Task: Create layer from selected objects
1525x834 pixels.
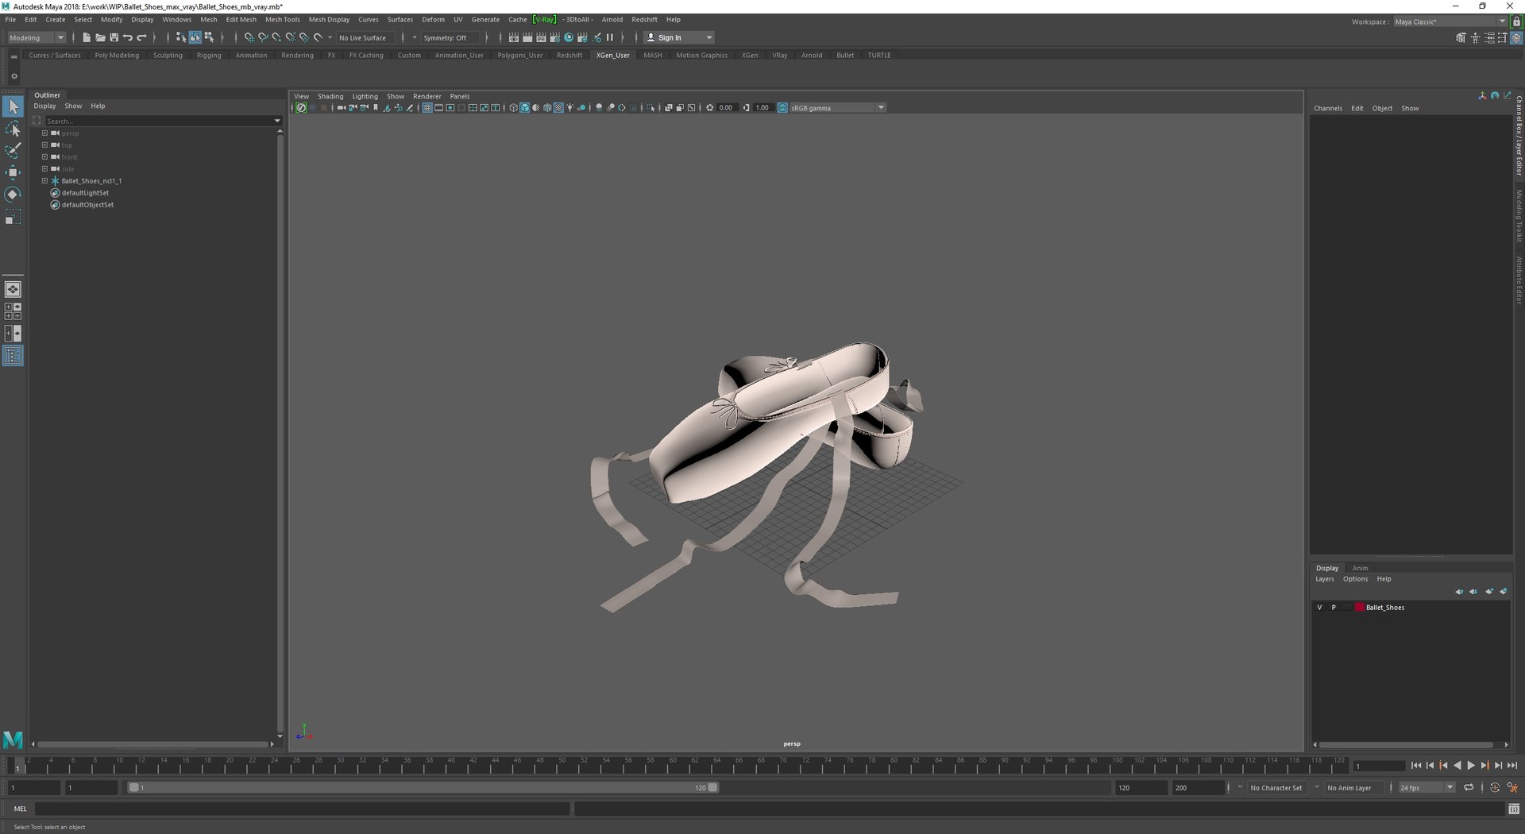Action: pyautogui.click(x=1504, y=592)
